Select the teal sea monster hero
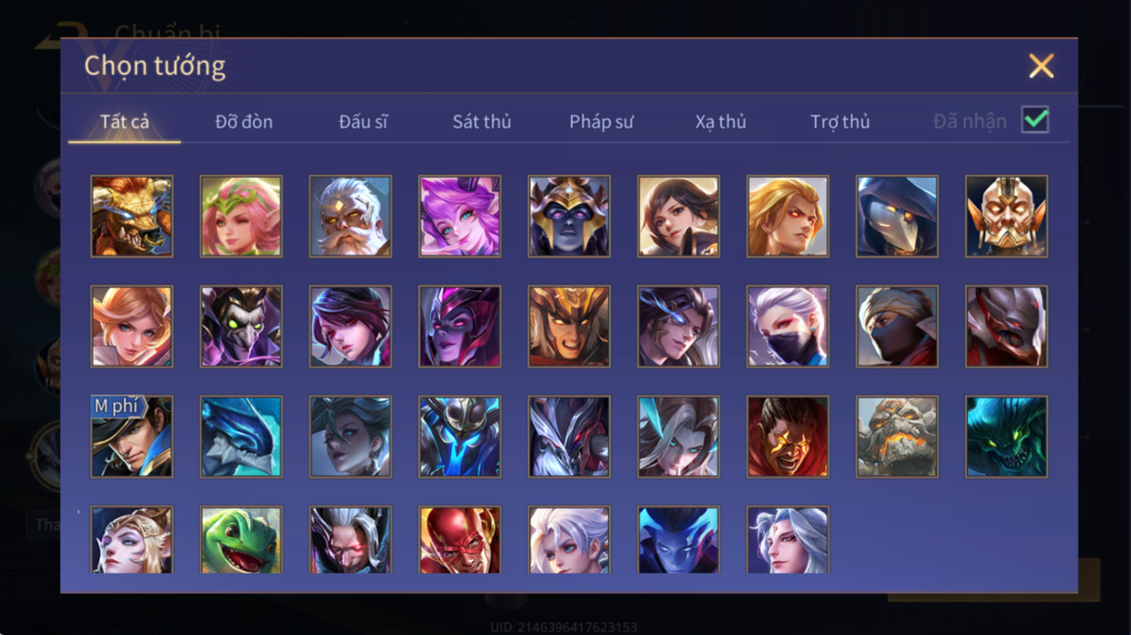Image resolution: width=1131 pixels, height=635 pixels. click(1006, 437)
